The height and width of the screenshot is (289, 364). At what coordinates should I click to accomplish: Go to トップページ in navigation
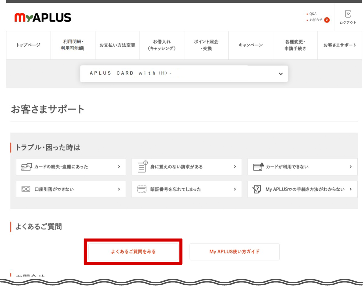[x=28, y=45]
